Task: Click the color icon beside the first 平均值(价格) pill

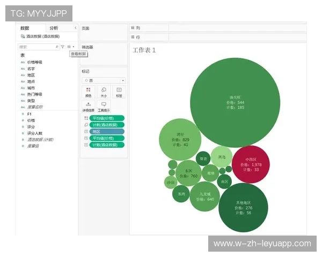Action: point(86,118)
